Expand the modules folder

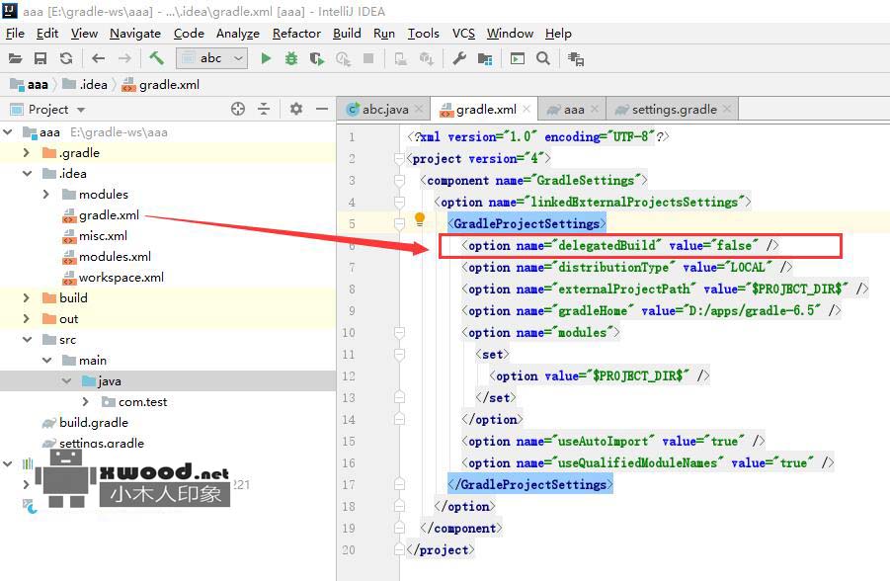coord(46,195)
